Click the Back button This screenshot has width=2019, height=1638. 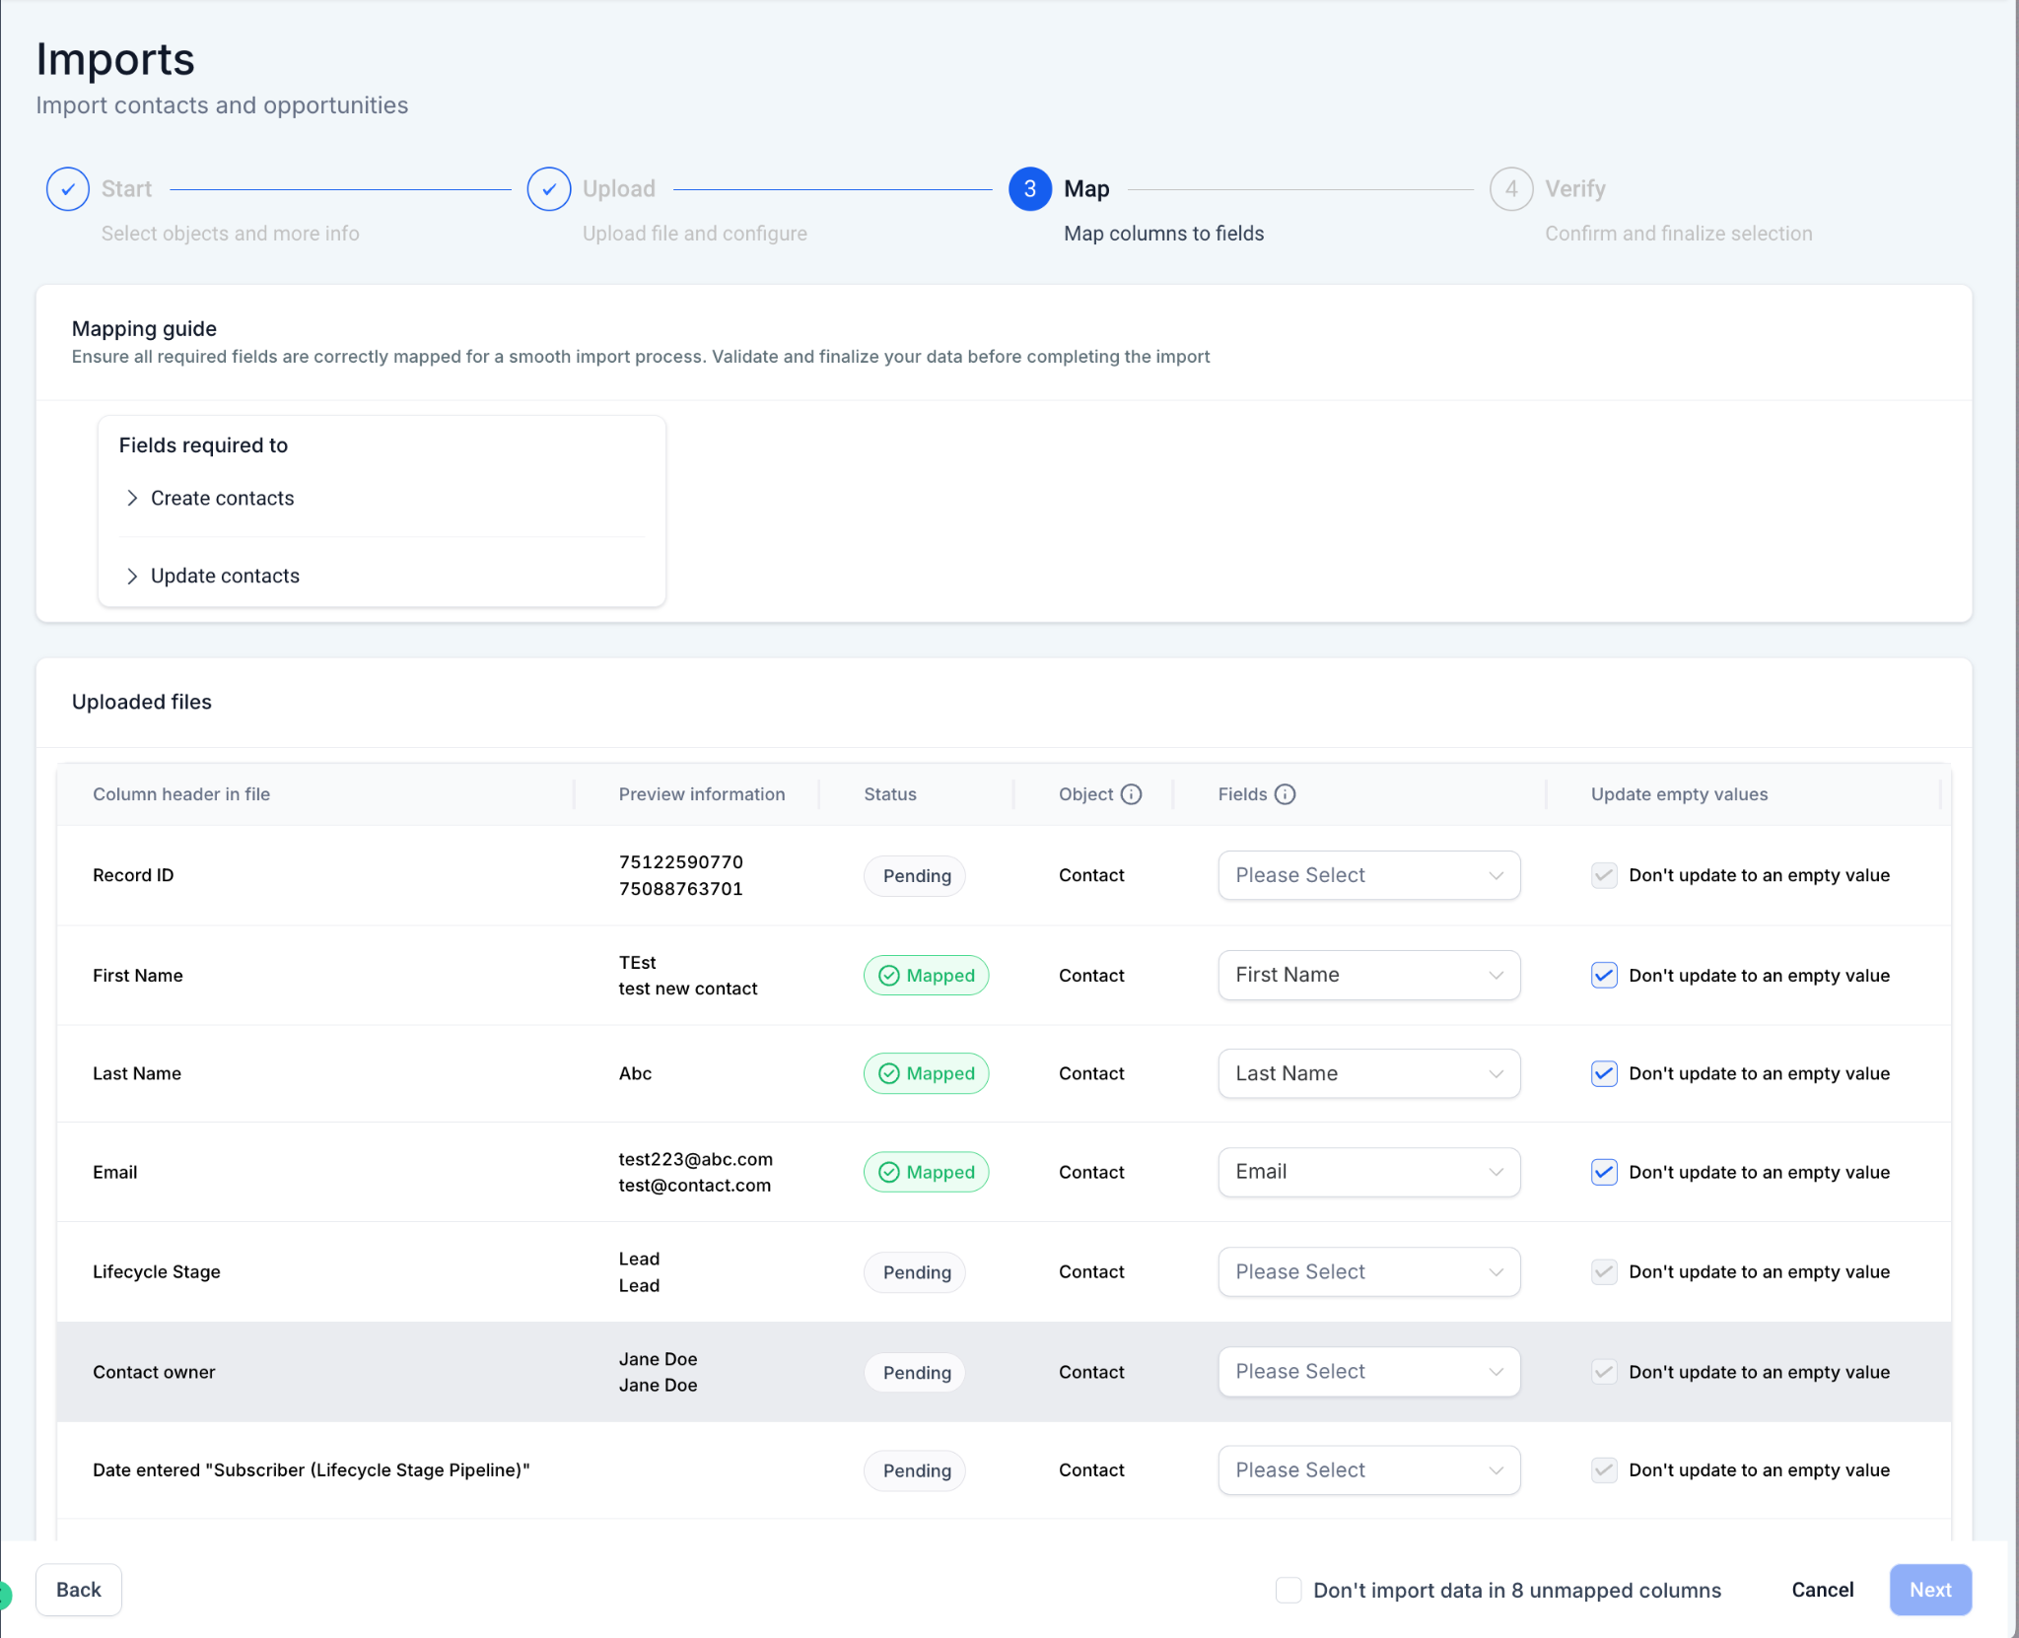[x=79, y=1590]
